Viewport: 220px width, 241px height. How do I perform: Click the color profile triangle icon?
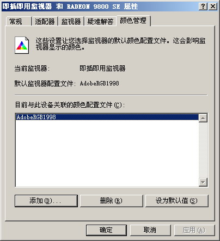click(x=22, y=45)
